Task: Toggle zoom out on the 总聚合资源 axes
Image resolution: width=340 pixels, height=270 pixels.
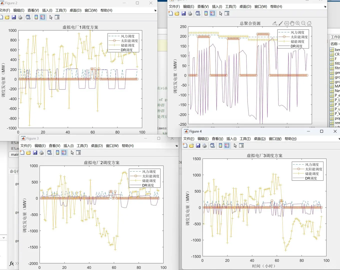Action: [x=303, y=23]
